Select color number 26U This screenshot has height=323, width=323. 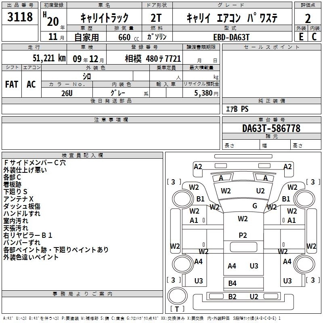[67, 93]
